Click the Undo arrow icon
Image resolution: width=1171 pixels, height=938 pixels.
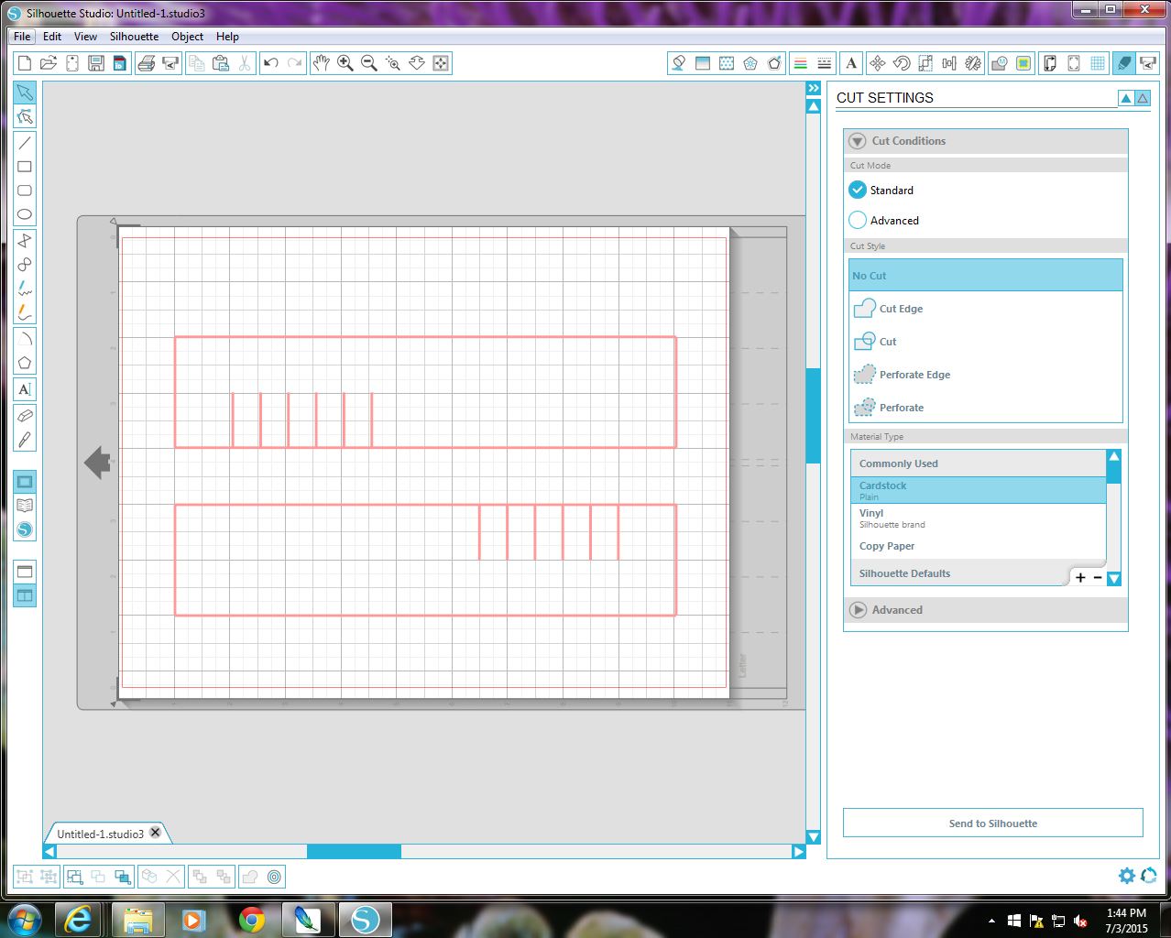pyautogui.click(x=271, y=63)
